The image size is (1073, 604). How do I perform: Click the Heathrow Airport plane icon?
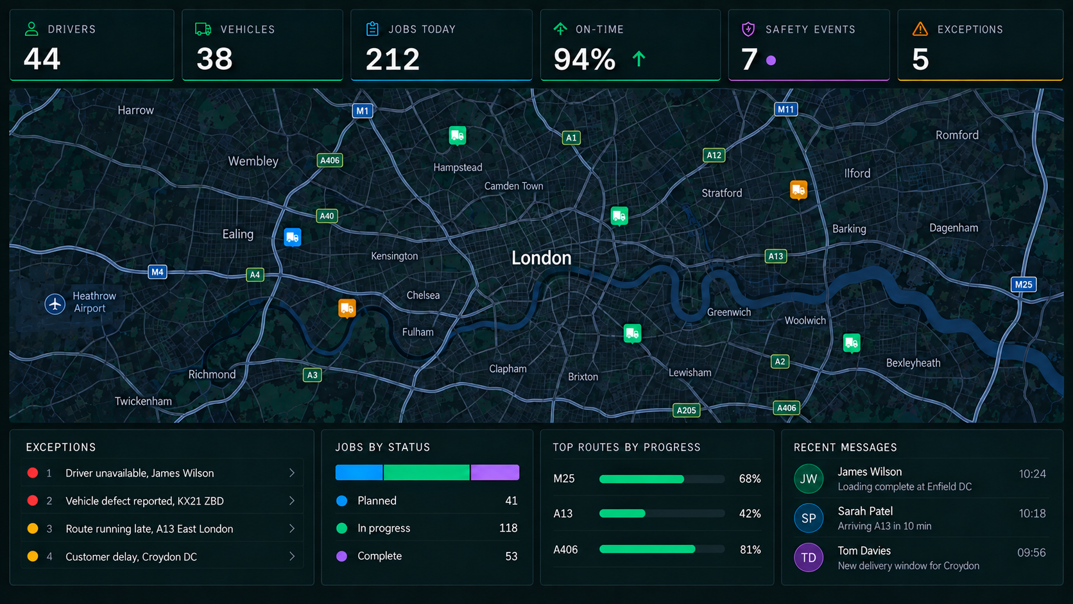tap(55, 304)
